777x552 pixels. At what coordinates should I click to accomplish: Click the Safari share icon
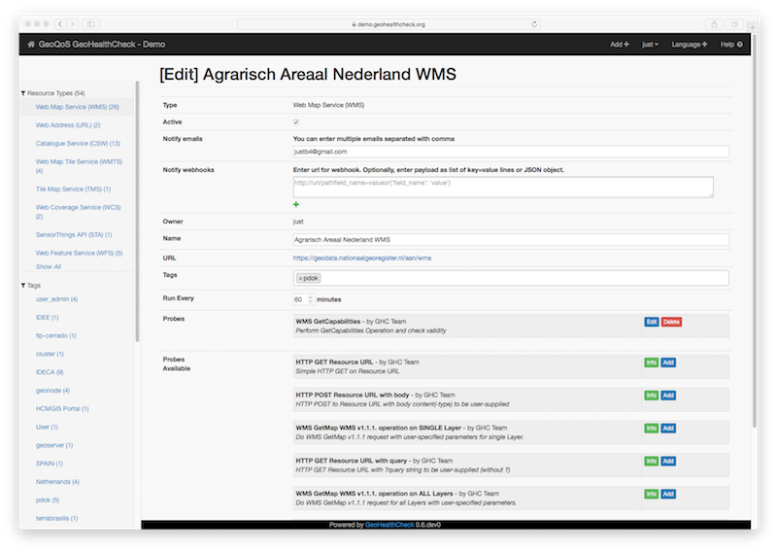[x=715, y=23]
